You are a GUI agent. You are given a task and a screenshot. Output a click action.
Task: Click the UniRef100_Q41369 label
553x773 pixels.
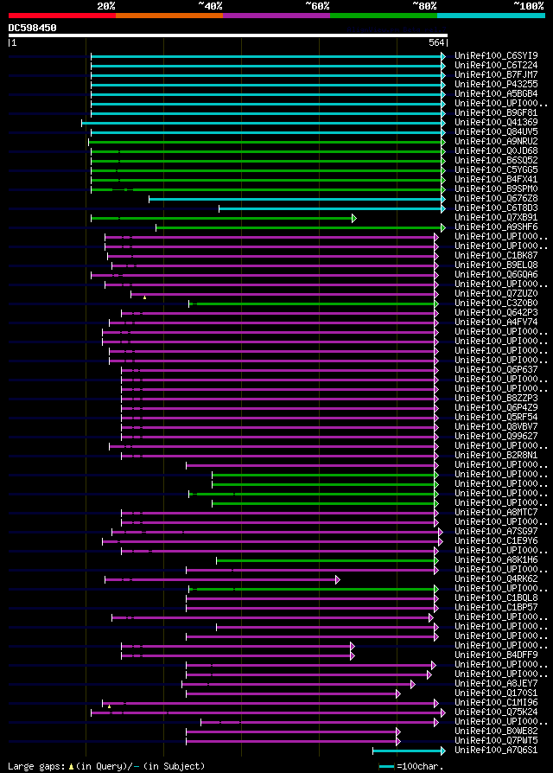[x=496, y=122]
